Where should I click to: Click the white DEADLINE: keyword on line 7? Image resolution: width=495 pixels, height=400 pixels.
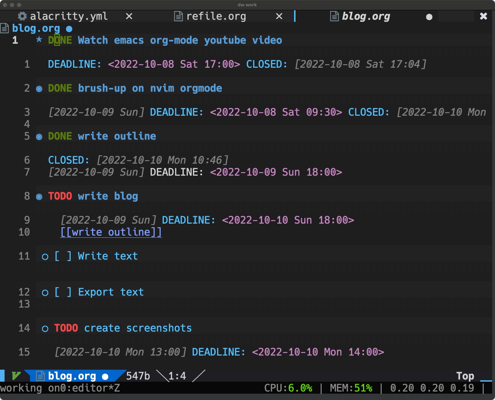click(x=177, y=172)
